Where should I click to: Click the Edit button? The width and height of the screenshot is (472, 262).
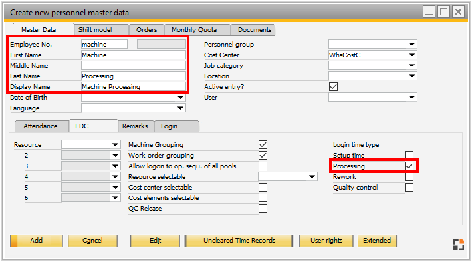[155, 241]
